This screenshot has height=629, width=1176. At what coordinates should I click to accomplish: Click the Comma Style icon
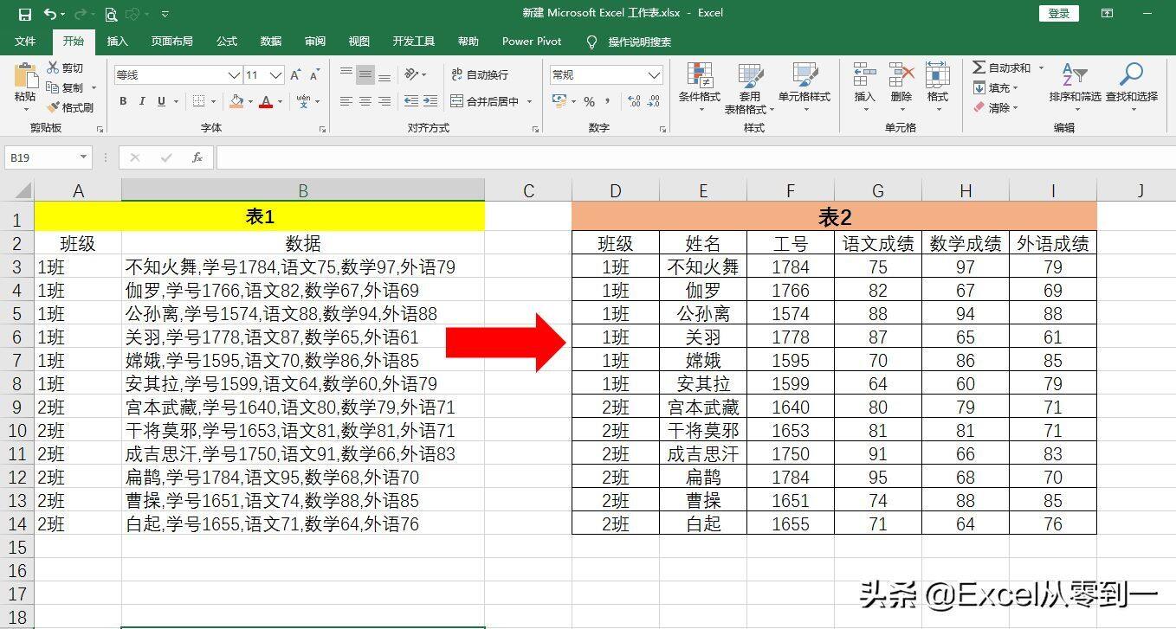(610, 101)
